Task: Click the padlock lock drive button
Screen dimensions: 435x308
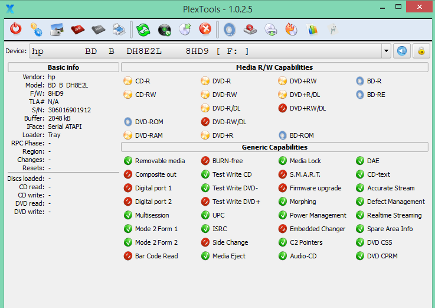Action: [x=421, y=51]
